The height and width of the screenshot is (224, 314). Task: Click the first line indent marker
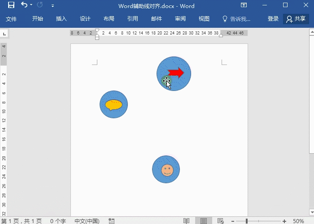tap(97, 30)
